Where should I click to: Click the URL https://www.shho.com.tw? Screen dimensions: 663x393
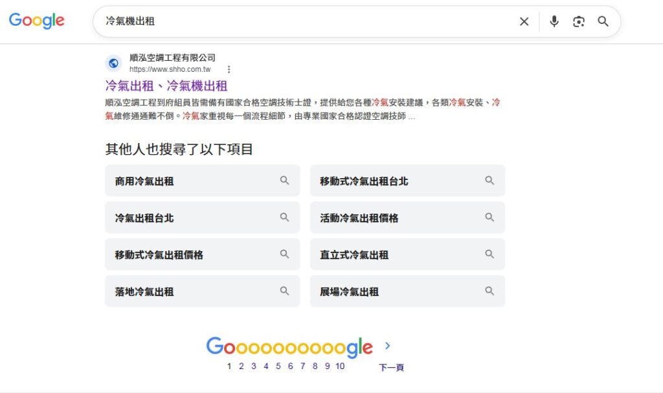[170, 69]
